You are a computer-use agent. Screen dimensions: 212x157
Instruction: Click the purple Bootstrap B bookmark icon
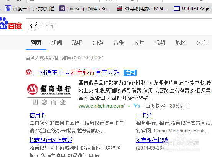pyautogui.click(x=62, y=9)
